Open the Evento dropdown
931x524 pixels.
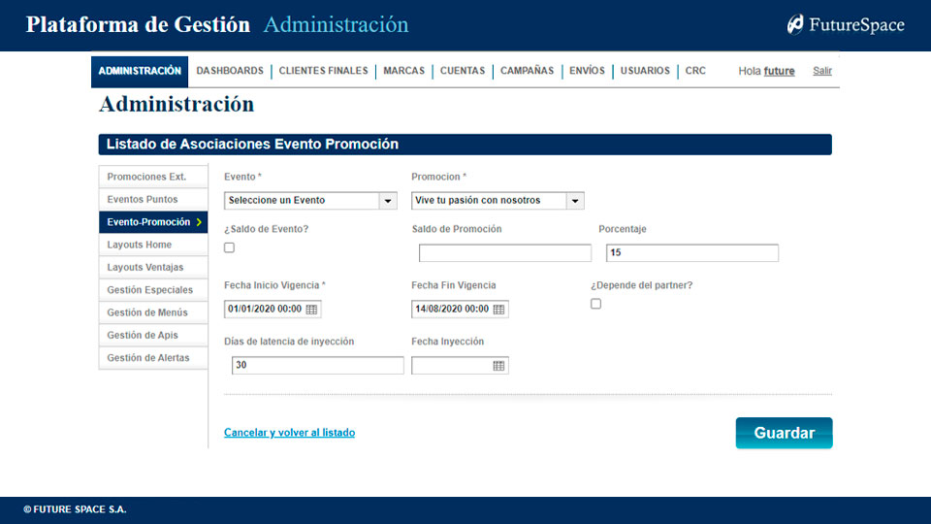point(310,200)
